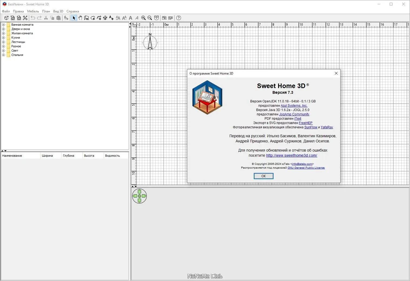Open the YafaRay link
This screenshot has height=281, width=410.
pyautogui.click(x=327, y=127)
